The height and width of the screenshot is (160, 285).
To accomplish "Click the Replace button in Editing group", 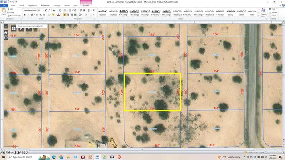I will coord(273,12).
